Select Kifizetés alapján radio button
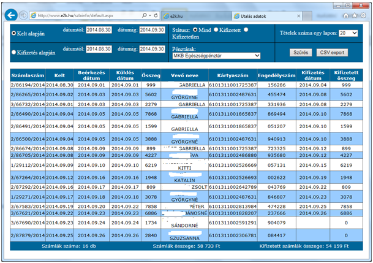 point(14,52)
